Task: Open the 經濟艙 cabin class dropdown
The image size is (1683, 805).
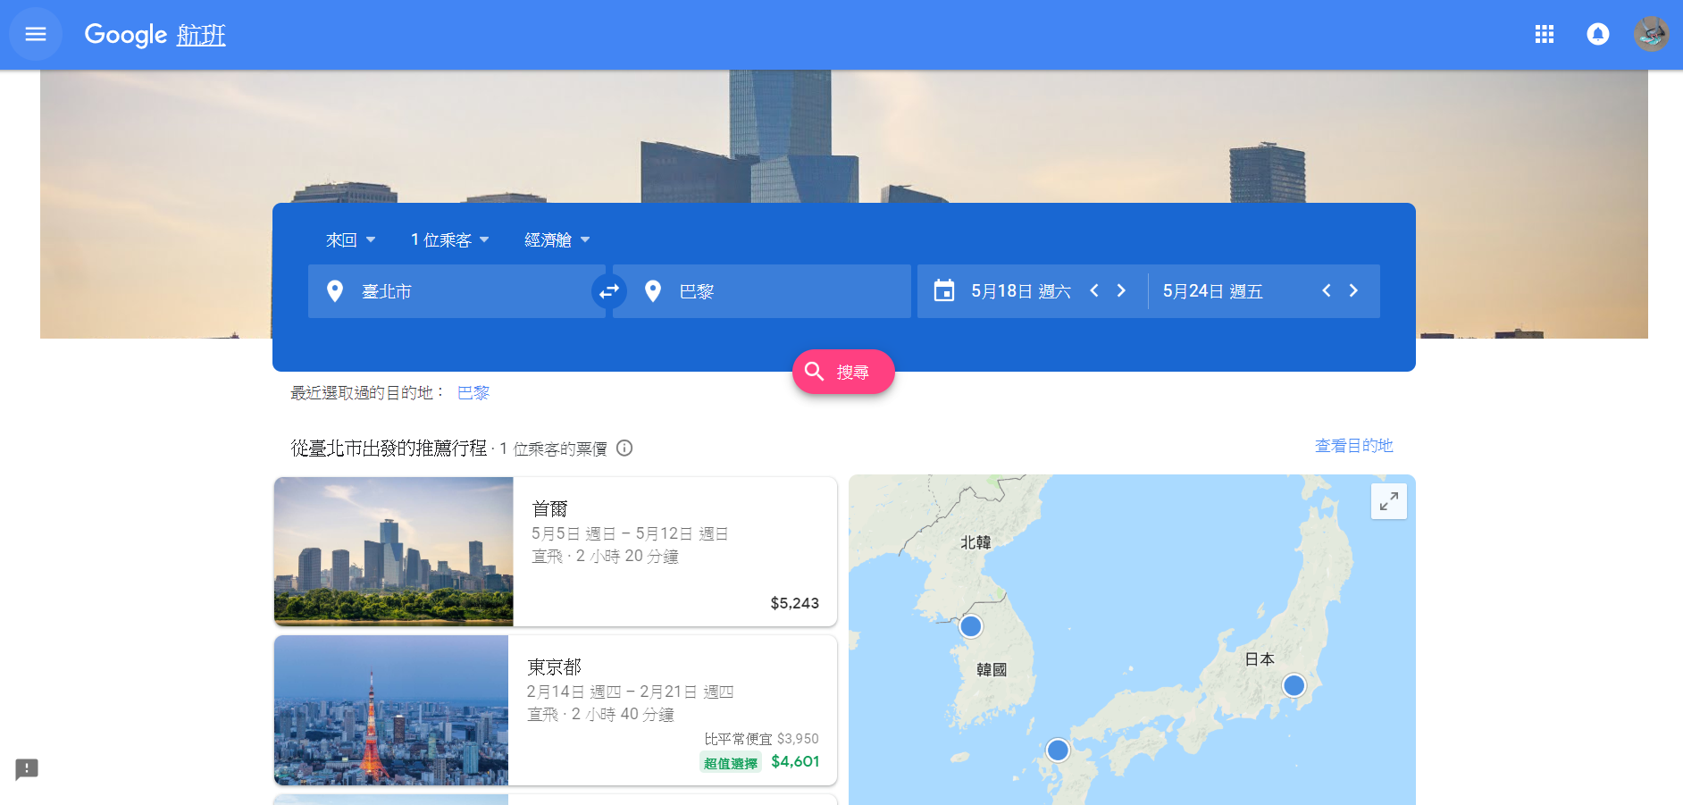Action: coord(555,239)
